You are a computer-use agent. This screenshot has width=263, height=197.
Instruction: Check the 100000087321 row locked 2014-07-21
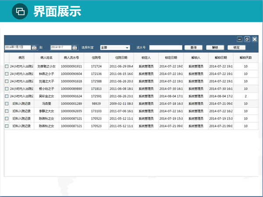click(7, 126)
